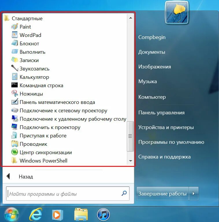219x222 pixels.
Task: Click the programs list scrollbar thumb
Action: 130,136
